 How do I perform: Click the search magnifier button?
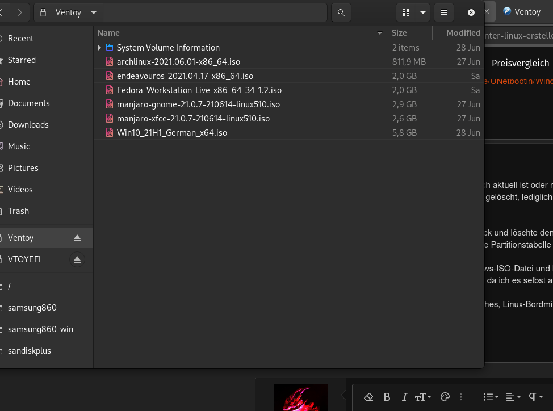click(341, 12)
